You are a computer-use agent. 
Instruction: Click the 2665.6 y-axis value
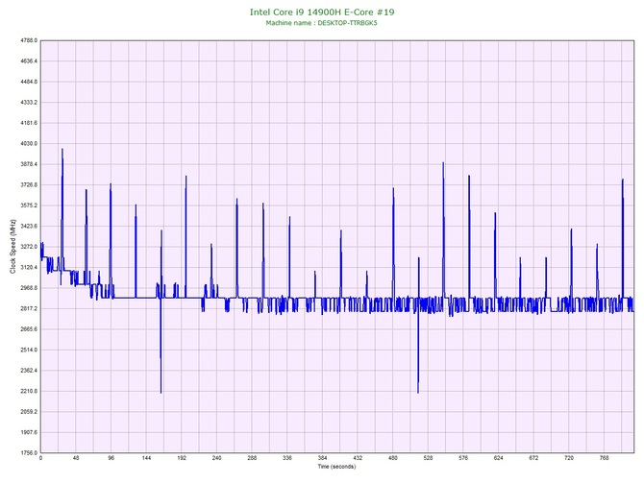point(29,329)
